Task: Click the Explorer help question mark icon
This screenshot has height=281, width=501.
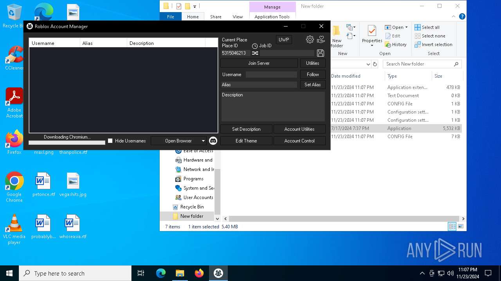Action: click(462, 16)
